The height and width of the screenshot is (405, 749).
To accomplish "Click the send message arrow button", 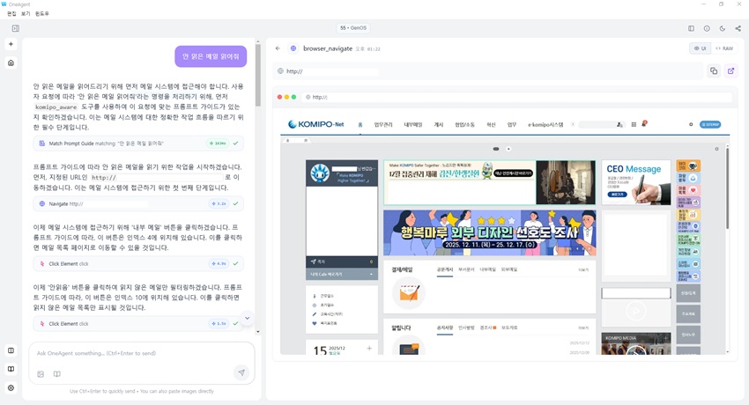I will coord(241,372).
